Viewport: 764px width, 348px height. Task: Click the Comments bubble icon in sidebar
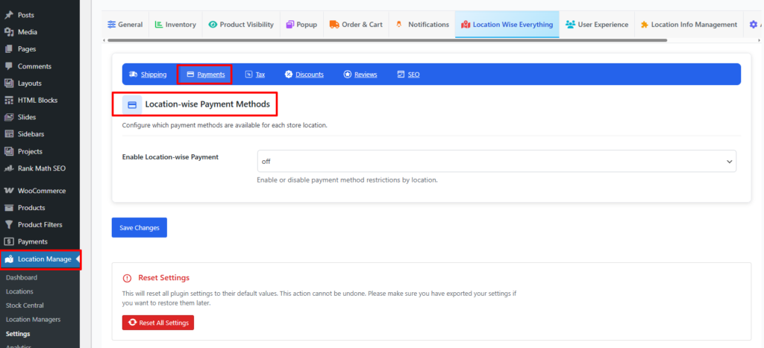(9, 66)
